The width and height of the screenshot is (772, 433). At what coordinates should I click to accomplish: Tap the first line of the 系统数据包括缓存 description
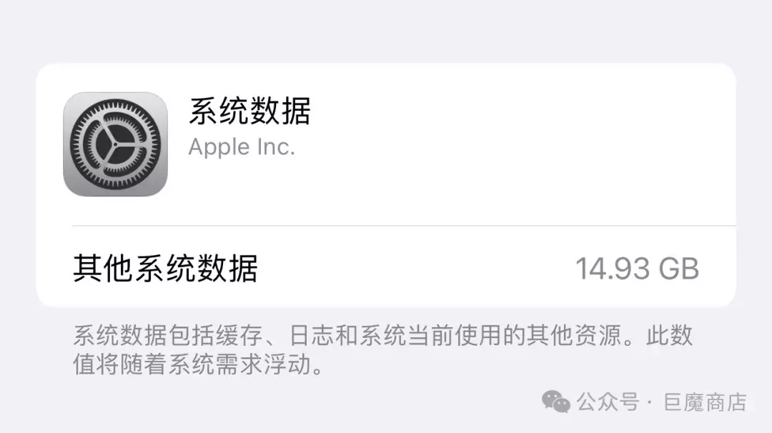(x=383, y=336)
